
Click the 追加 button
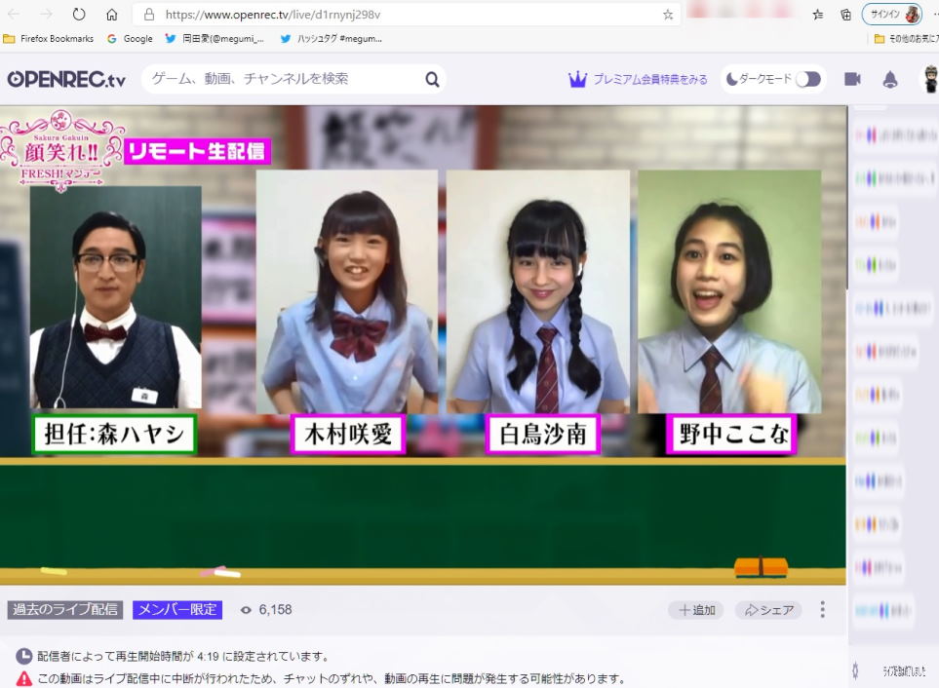point(696,610)
